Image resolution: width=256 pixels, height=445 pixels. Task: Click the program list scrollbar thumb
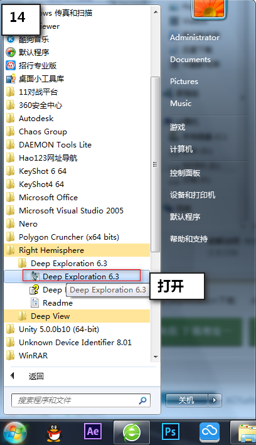tap(155, 164)
